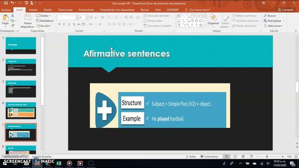Switch to the Transiciones tab
Image resolution: width=299 pixels, height=168 pixels.
tap(65, 10)
